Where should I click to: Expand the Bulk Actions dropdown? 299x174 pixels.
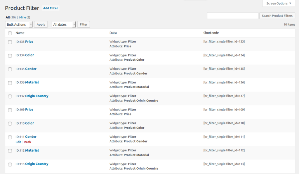[x=19, y=24]
